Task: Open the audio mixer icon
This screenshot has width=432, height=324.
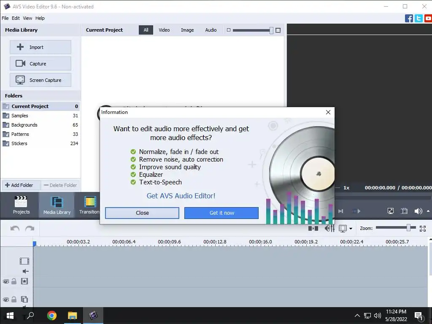Action: tap(329, 228)
